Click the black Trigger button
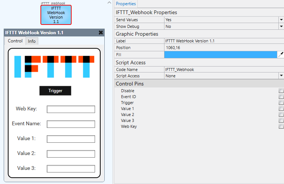Image resolution: width=284 pixels, height=184 pixels. click(x=55, y=91)
